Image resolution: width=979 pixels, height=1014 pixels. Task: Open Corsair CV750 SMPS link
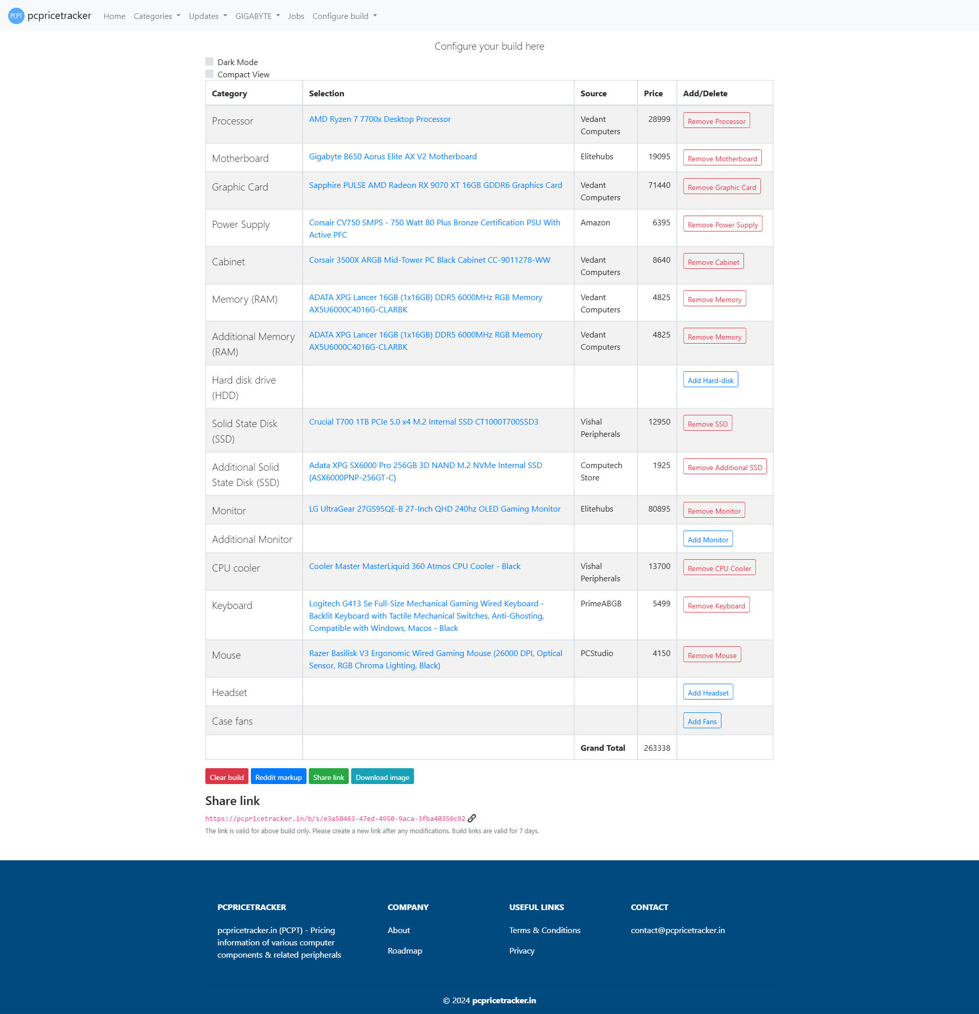tap(434, 228)
